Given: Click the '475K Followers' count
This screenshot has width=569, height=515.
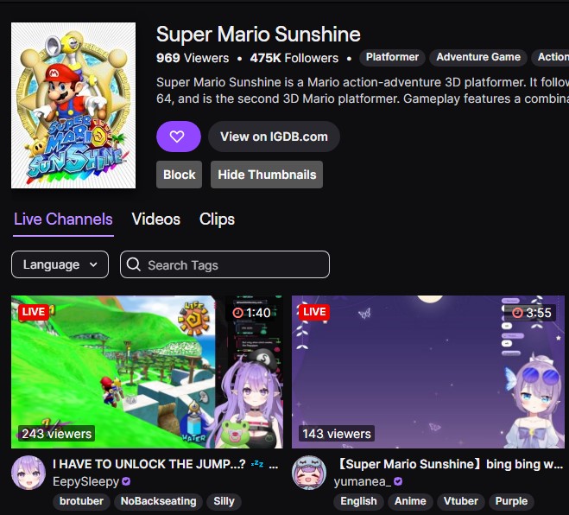Looking at the screenshot, I should pos(294,58).
